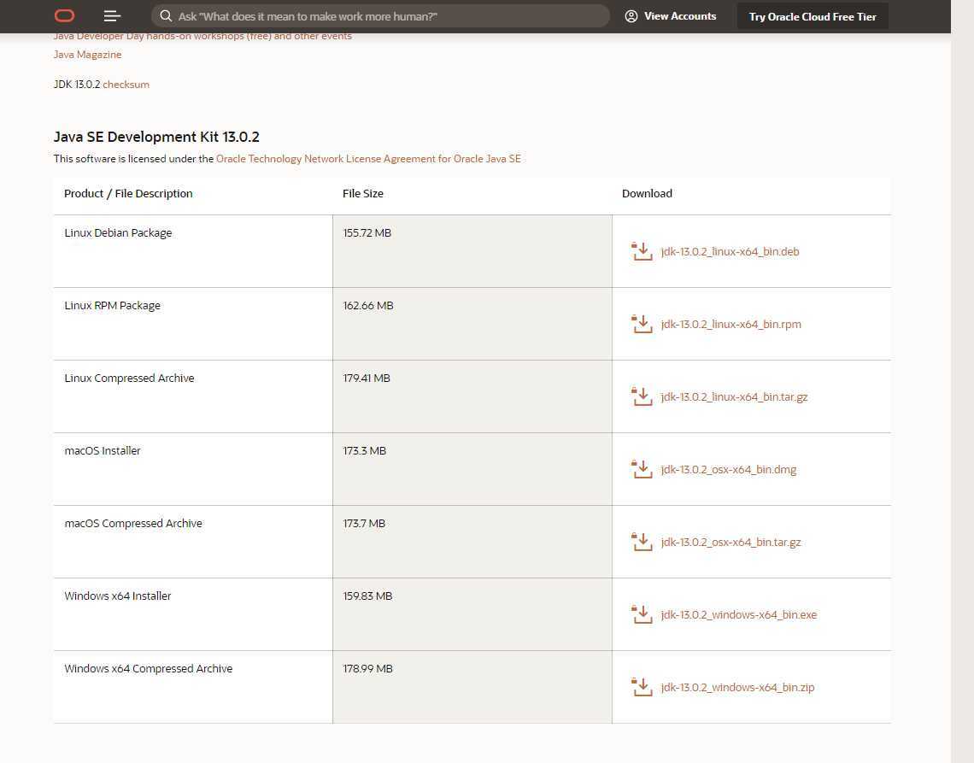Click the 'Java SE Development Kit 13.0.2' heading

click(156, 137)
